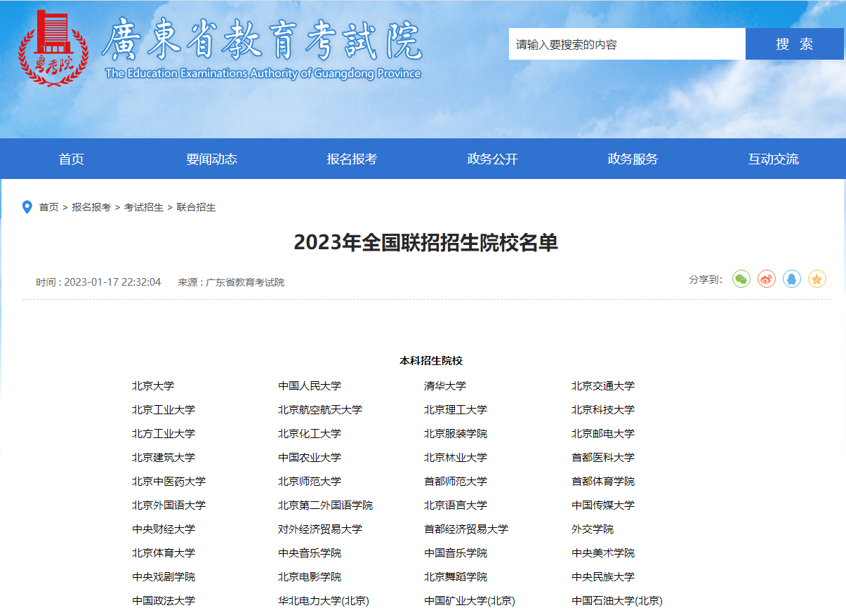This screenshot has width=846, height=615.
Task: Select 首都师范大学 in the list
Action: tap(456, 482)
